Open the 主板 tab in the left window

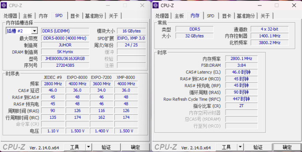click(27, 16)
